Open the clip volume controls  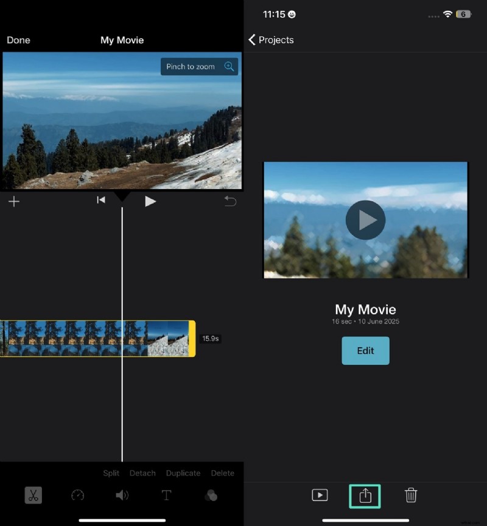(x=122, y=496)
